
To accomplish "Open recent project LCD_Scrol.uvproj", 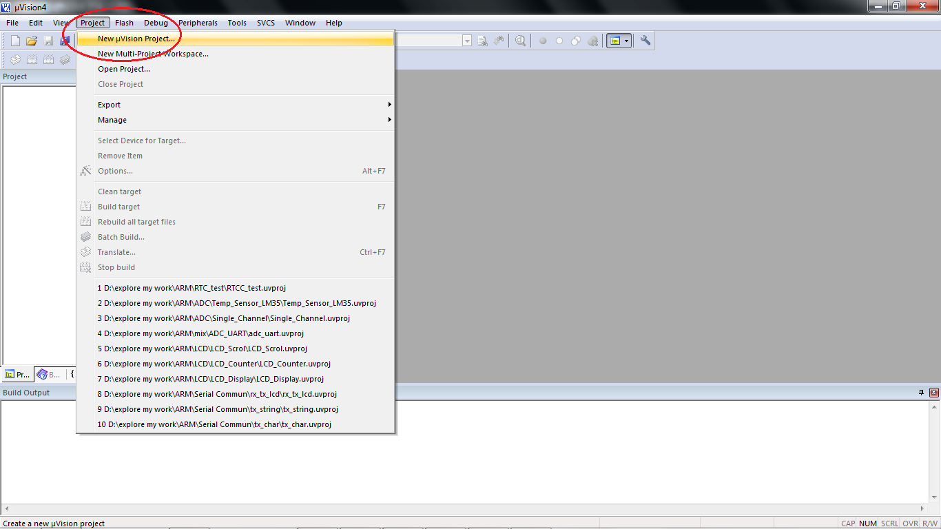I will pyautogui.click(x=235, y=349).
